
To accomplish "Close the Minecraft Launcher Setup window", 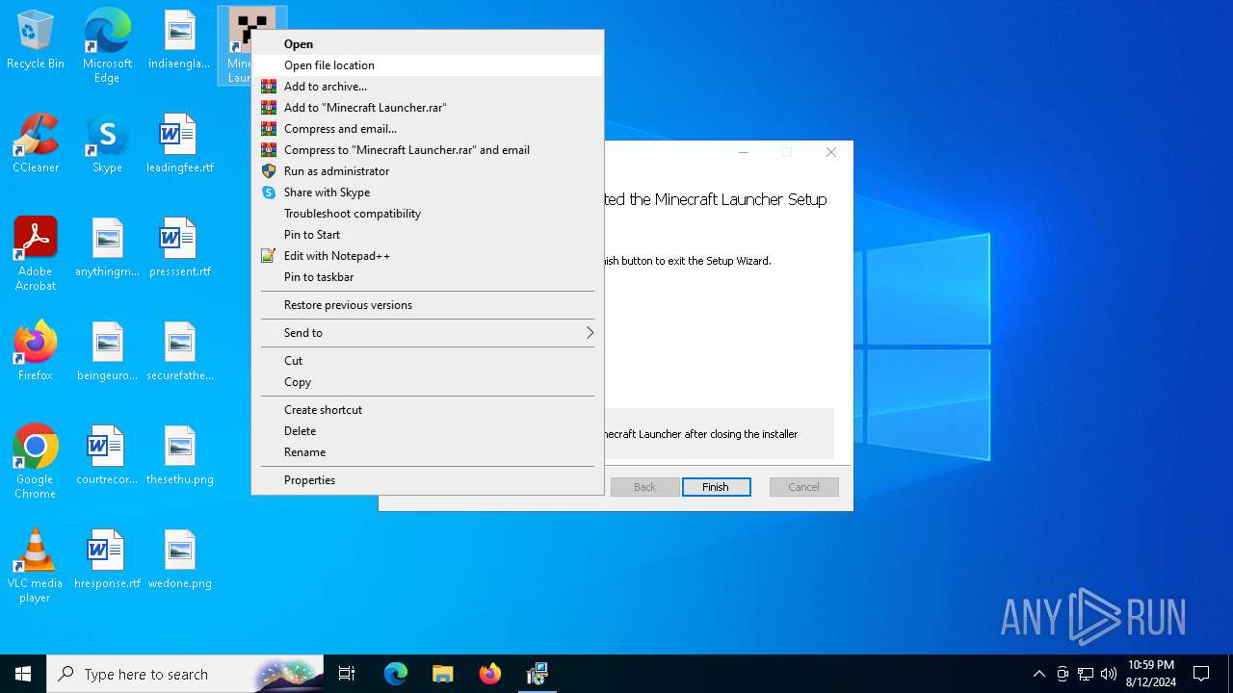I will point(830,152).
